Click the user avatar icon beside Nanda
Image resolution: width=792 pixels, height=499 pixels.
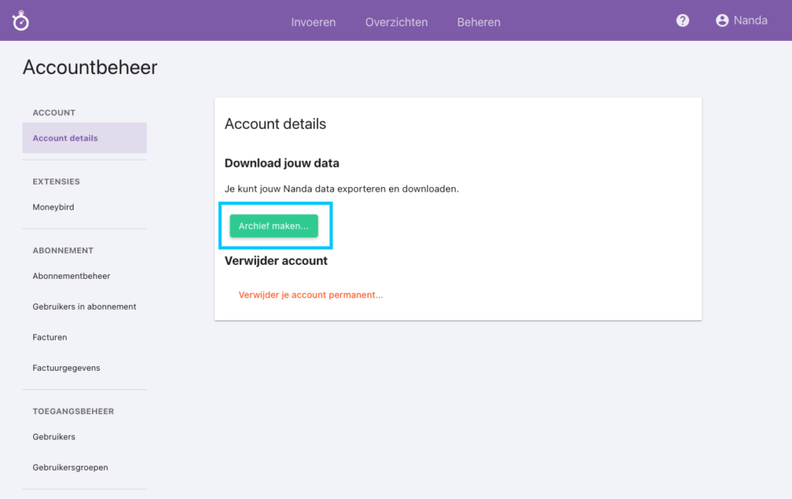(x=722, y=20)
